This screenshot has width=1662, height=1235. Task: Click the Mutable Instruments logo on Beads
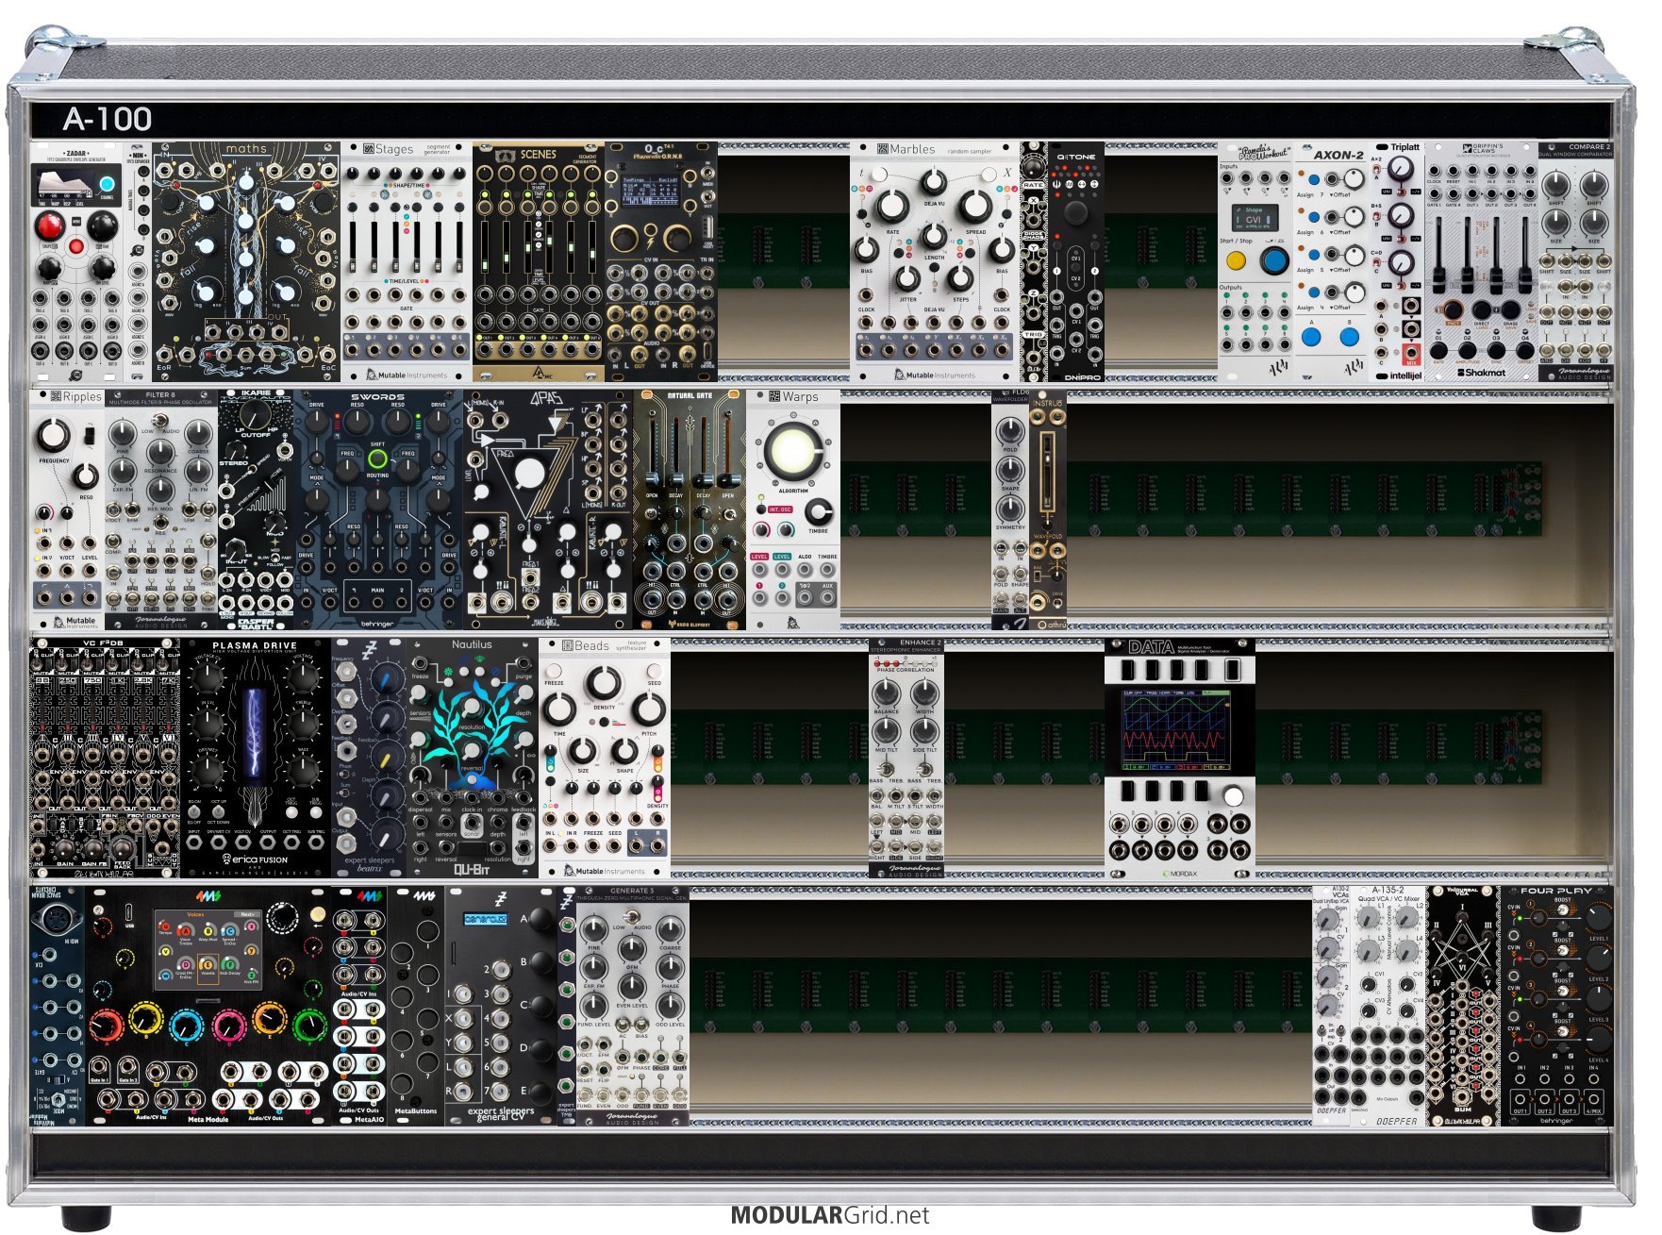[x=605, y=871]
